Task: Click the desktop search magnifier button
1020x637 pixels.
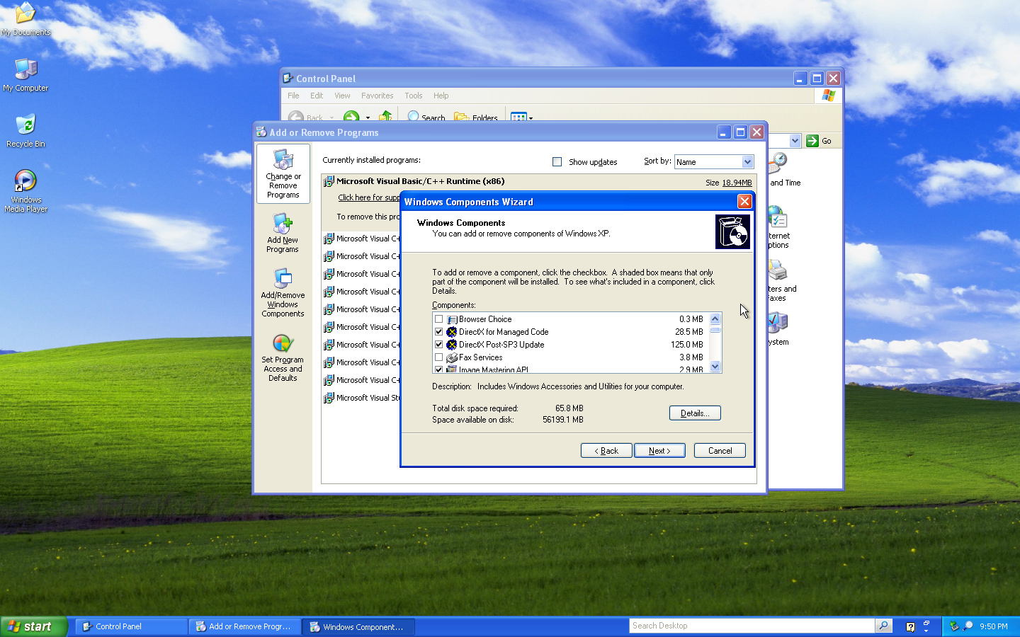Action: tap(883, 626)
